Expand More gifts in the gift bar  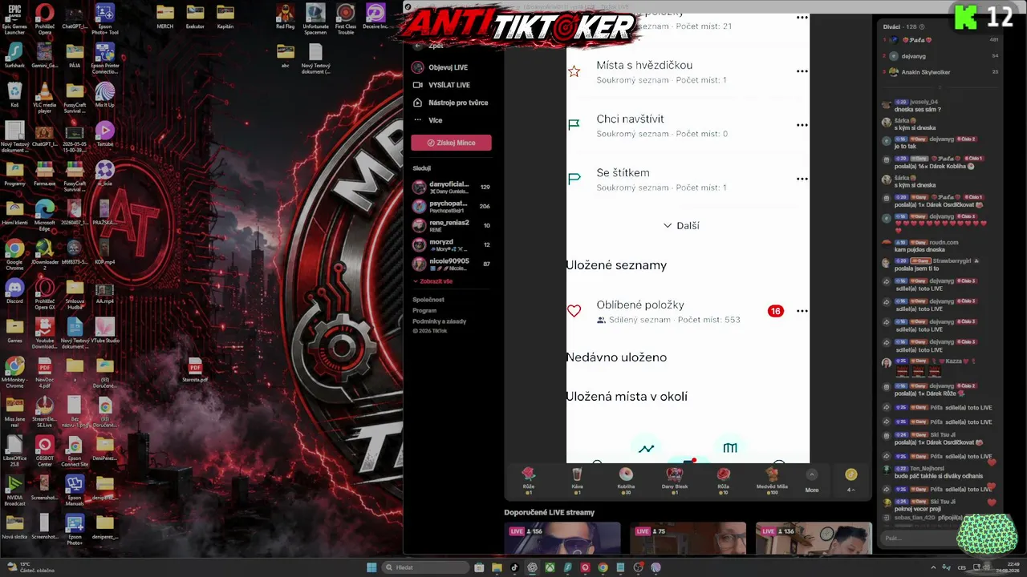(812, 480)
